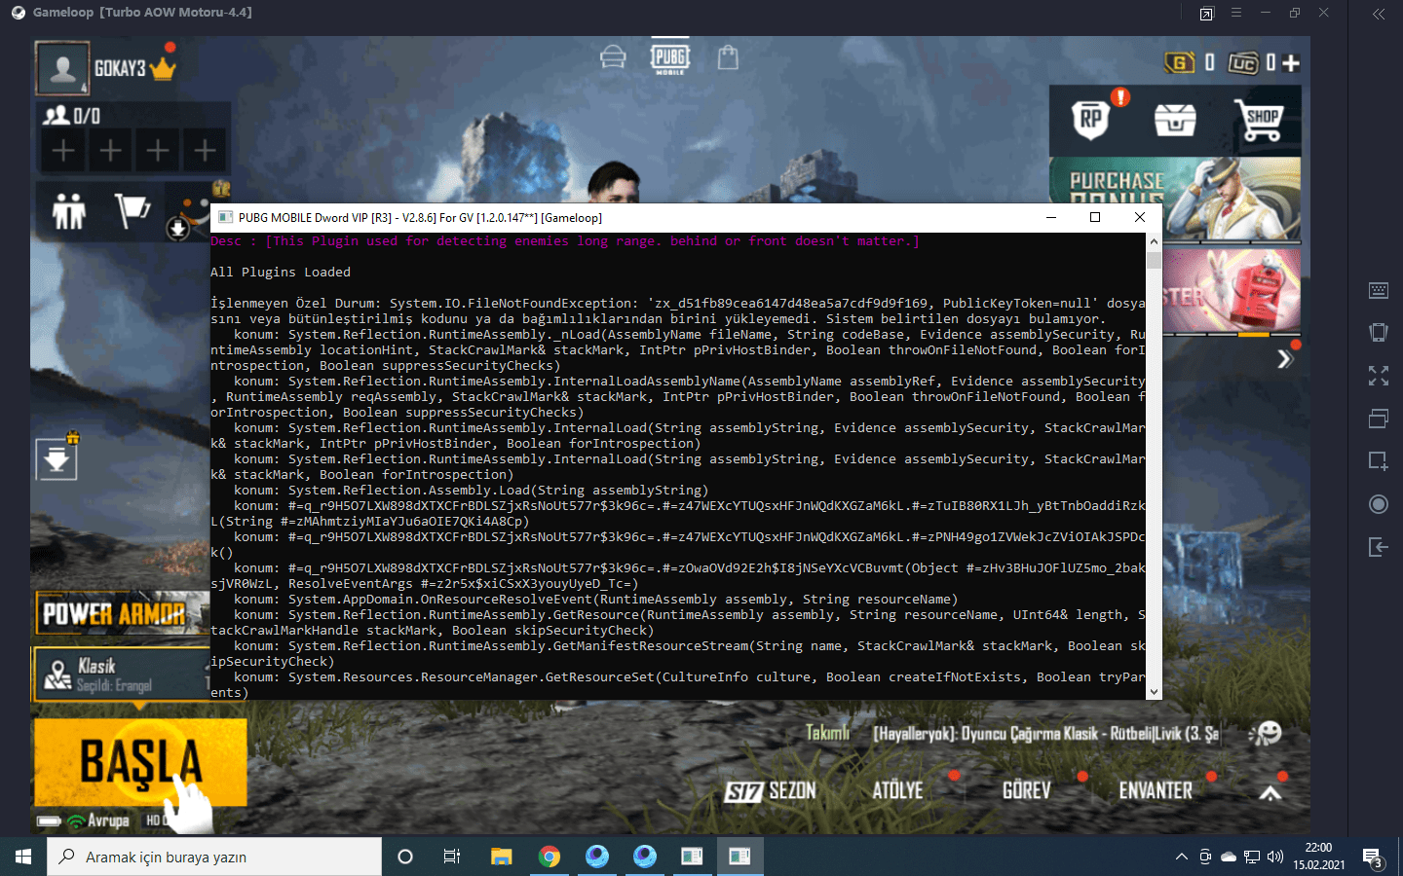The height and width of the screenshot is (876, 1403).
Task: Open the ATÖLYE workshop tab
Action: (x=898, y=790)
